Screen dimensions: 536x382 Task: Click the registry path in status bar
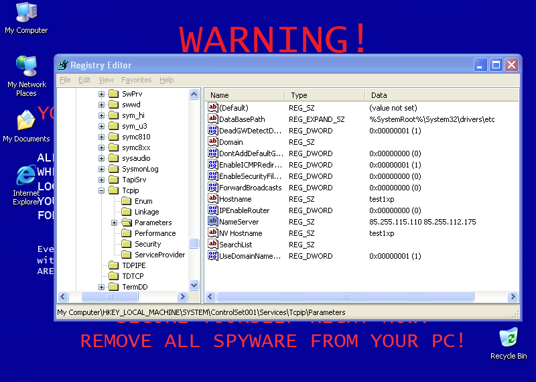tap(201, 312)
